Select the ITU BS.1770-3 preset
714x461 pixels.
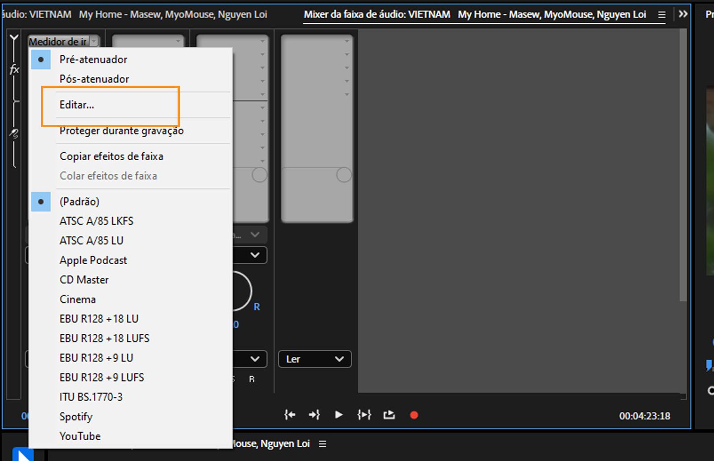pos(130,397)
